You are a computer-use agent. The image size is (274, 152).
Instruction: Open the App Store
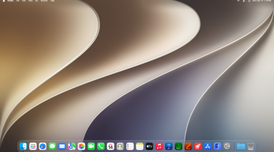[x=207, y=146]
